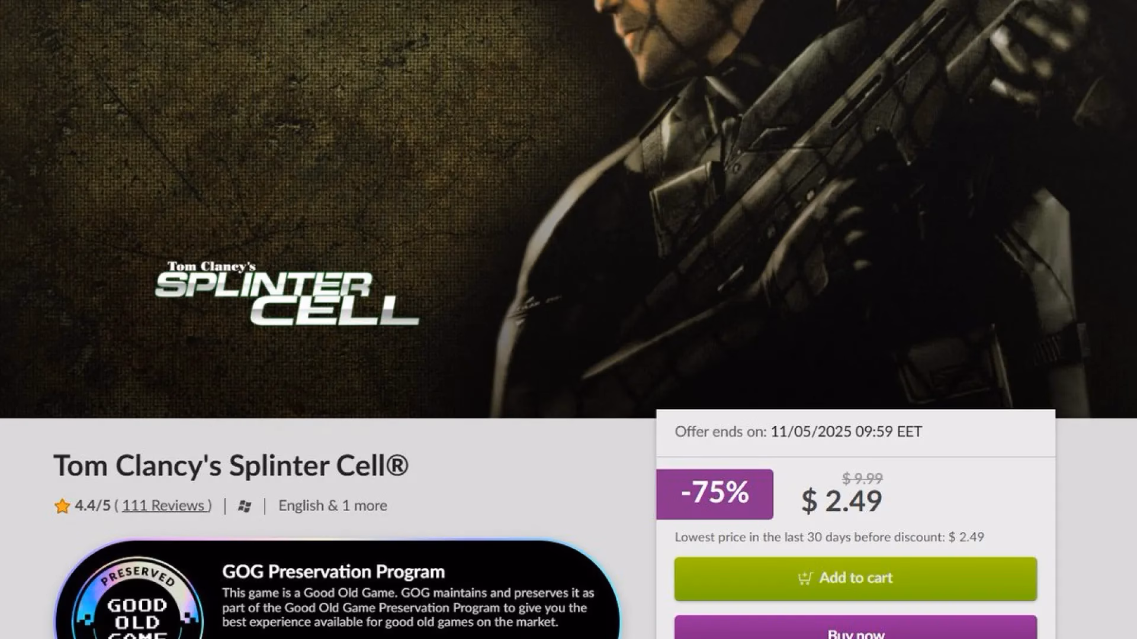Screen dimensions: 1137x639
Task: Click the 4.4/5 rating score
Action: 92,506
